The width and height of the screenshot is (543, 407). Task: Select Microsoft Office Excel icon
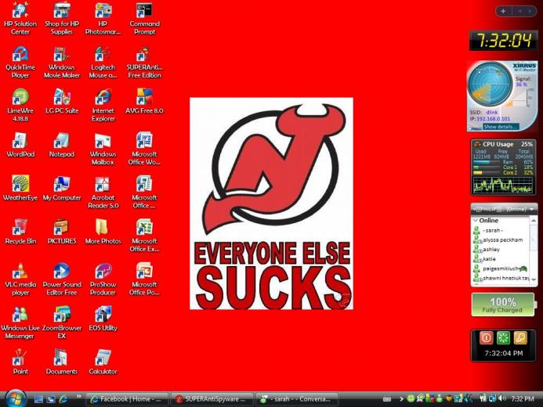tap(144, 236)
